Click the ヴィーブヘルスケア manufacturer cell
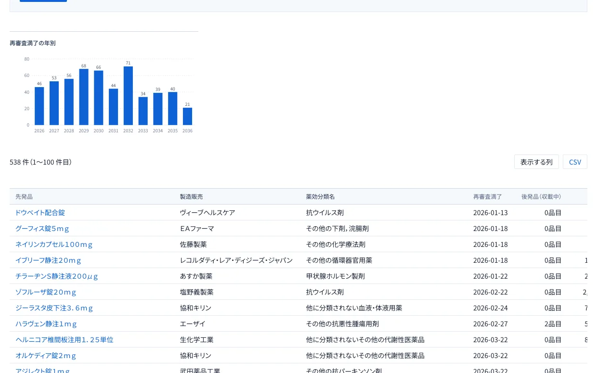The image size is (597, 373). point(208,212)
